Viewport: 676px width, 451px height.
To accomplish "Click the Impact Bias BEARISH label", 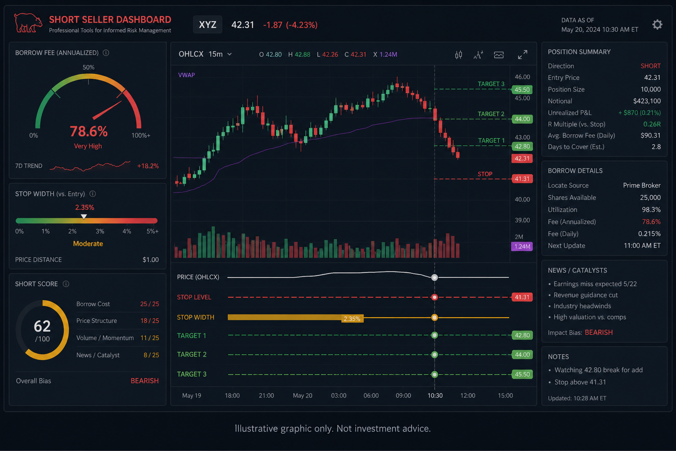I will 599,333.
